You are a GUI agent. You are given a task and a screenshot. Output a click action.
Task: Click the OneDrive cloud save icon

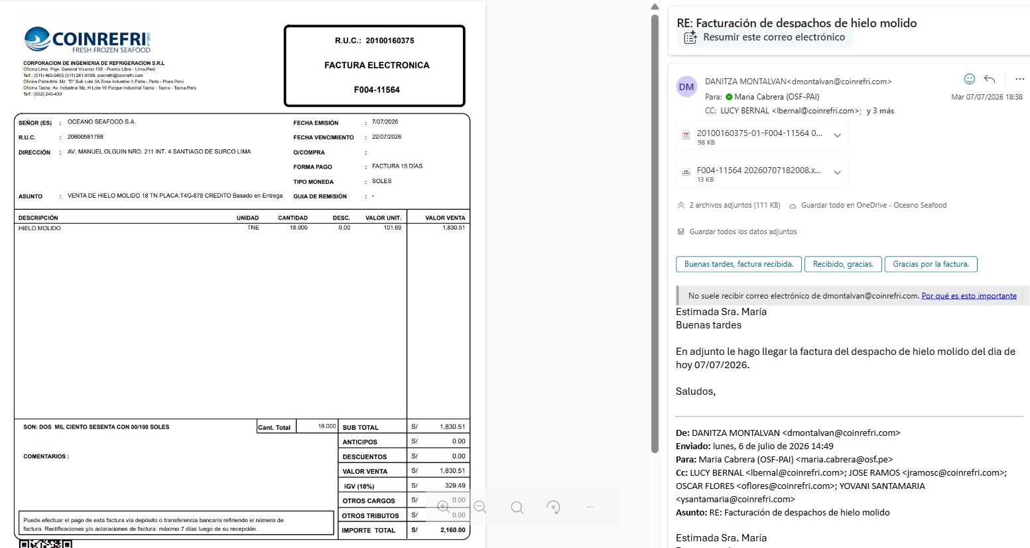click(x=793, y=206)
